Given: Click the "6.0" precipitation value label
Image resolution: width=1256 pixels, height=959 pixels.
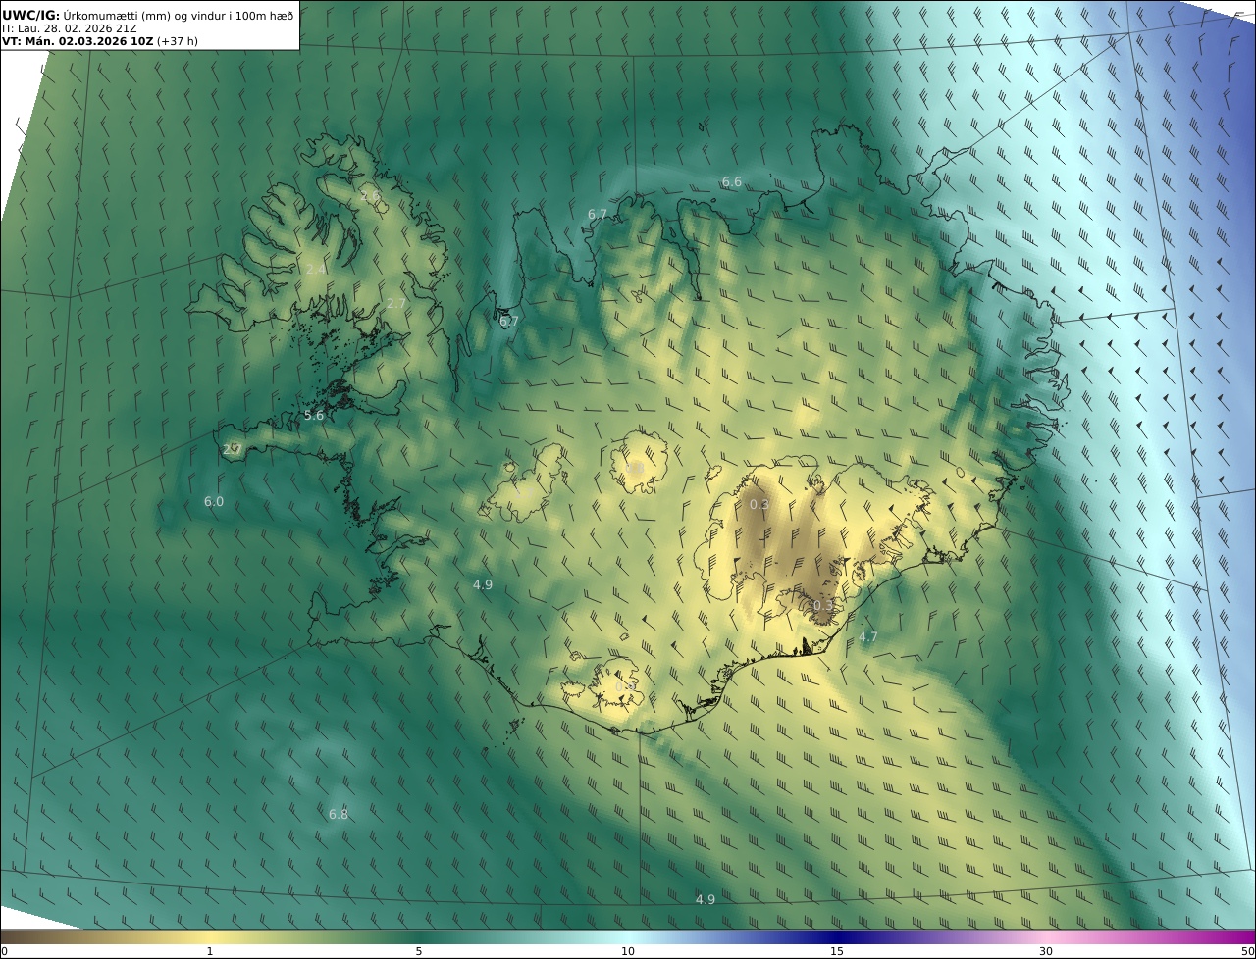Looking at the screenshot, I should [213, 502].
